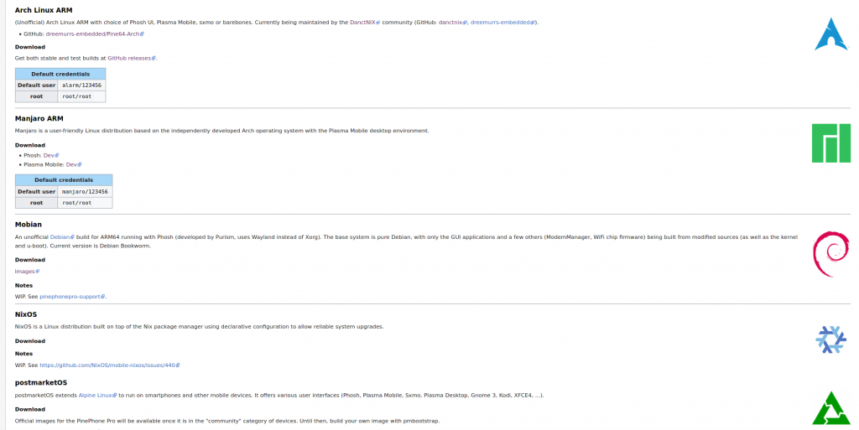Click the red Debian swirl logo
This screenshot has width=859, height=430.
coord(830,253)
